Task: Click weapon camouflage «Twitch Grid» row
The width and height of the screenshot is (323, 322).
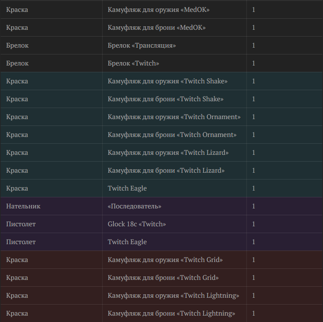Action: tap(161, 260)
